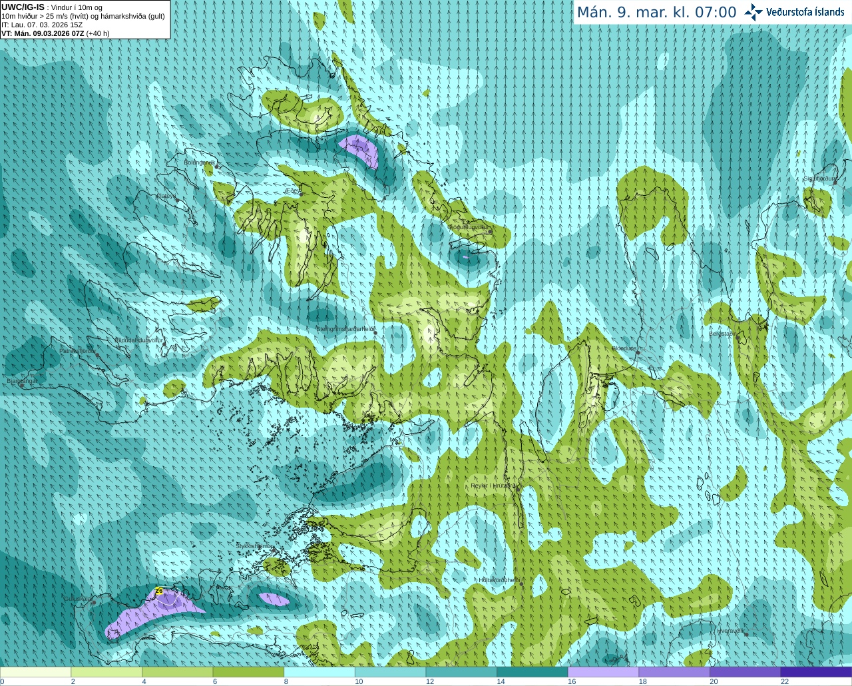The image size is (852, 686).
Task: Click the Gjögurflugvöllur station label
Action: click(x=469, y=227)
